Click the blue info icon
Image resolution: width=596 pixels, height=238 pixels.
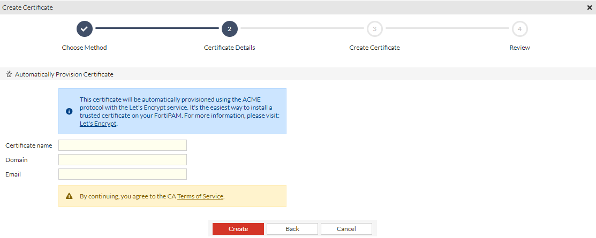69,111
